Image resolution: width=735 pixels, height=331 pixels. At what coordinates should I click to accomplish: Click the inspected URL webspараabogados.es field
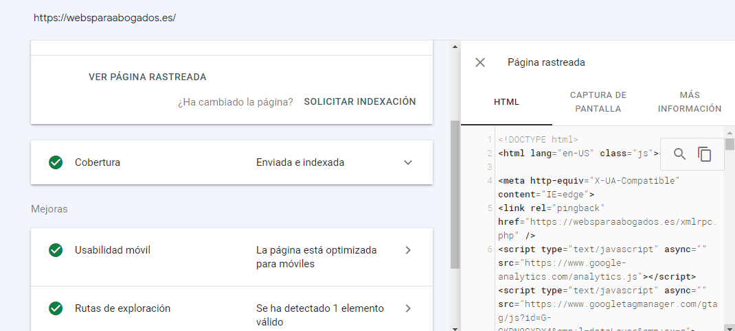pos(104,19)
